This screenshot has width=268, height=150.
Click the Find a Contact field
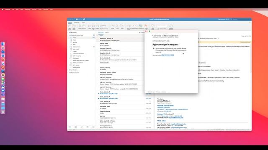click(162, 26)
